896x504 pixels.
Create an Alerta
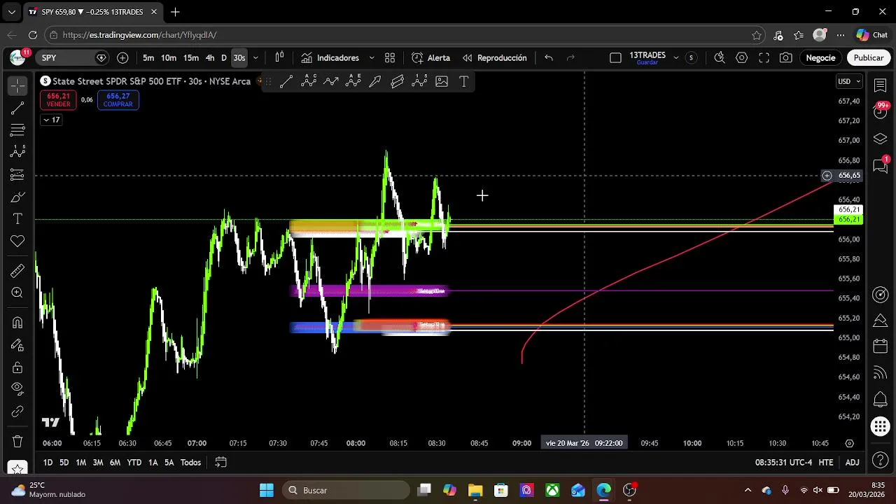point(430,57)
